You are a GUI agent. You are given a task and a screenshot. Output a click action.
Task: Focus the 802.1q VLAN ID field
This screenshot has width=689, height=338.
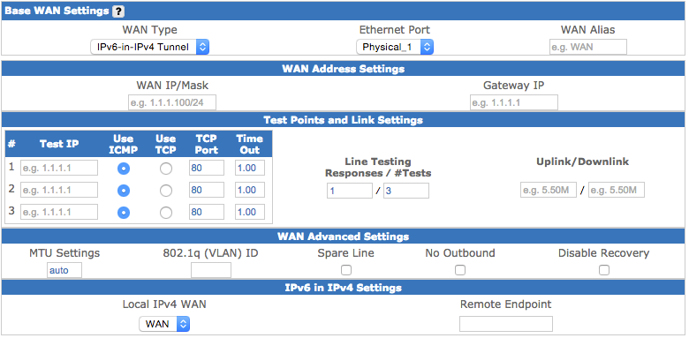(211, 270)
